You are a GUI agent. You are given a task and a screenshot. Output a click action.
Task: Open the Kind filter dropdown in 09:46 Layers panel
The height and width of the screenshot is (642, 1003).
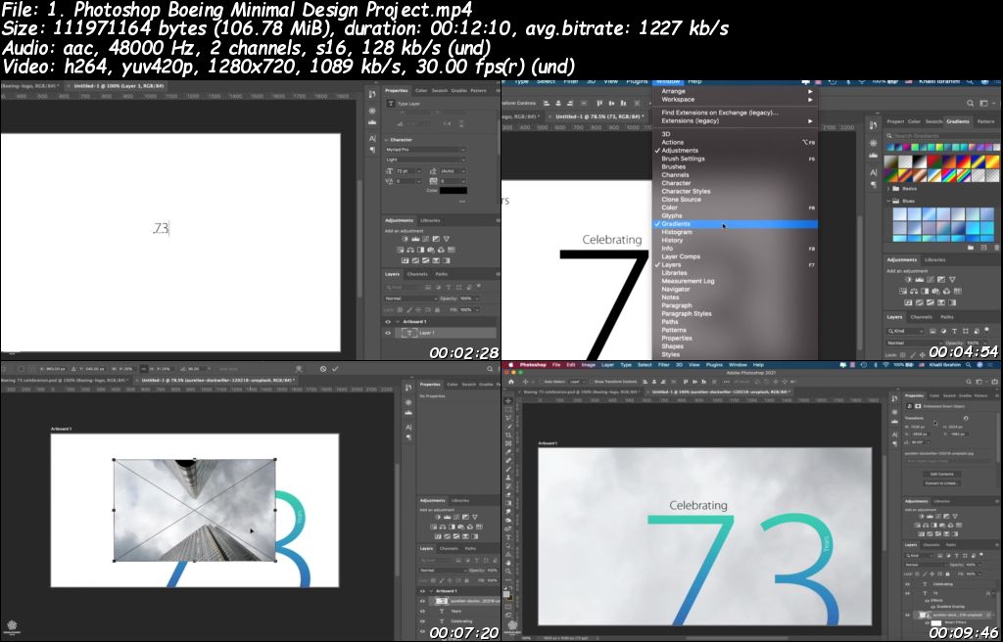[919, 556]
